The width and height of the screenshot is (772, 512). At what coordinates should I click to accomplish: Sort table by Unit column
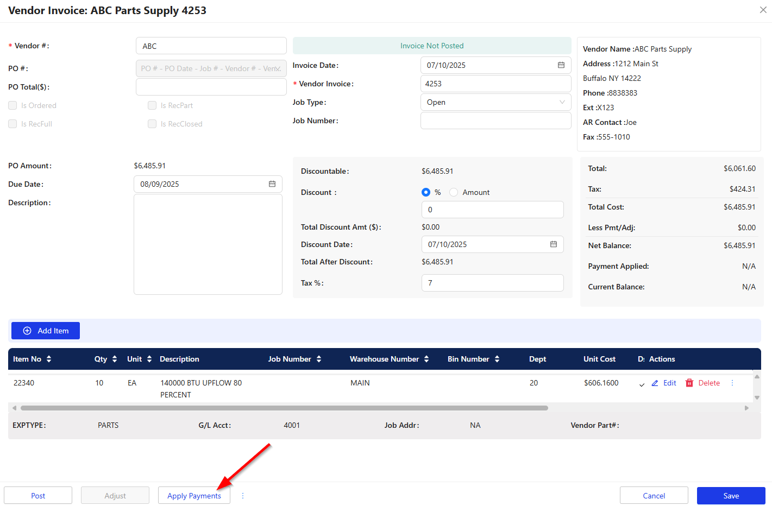pyautogui.click(x=149, y=359)
